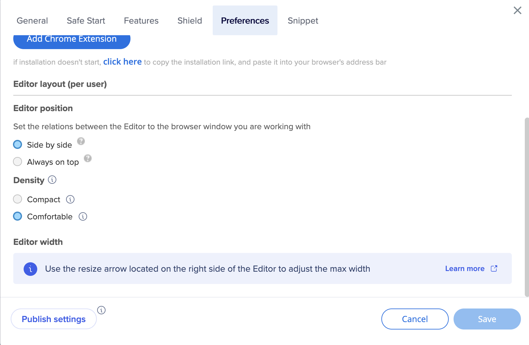Screen dimensions: 529x345
Task: Choose the Comfortable density option
Action: pyautogui.click(x=18, y=216)
